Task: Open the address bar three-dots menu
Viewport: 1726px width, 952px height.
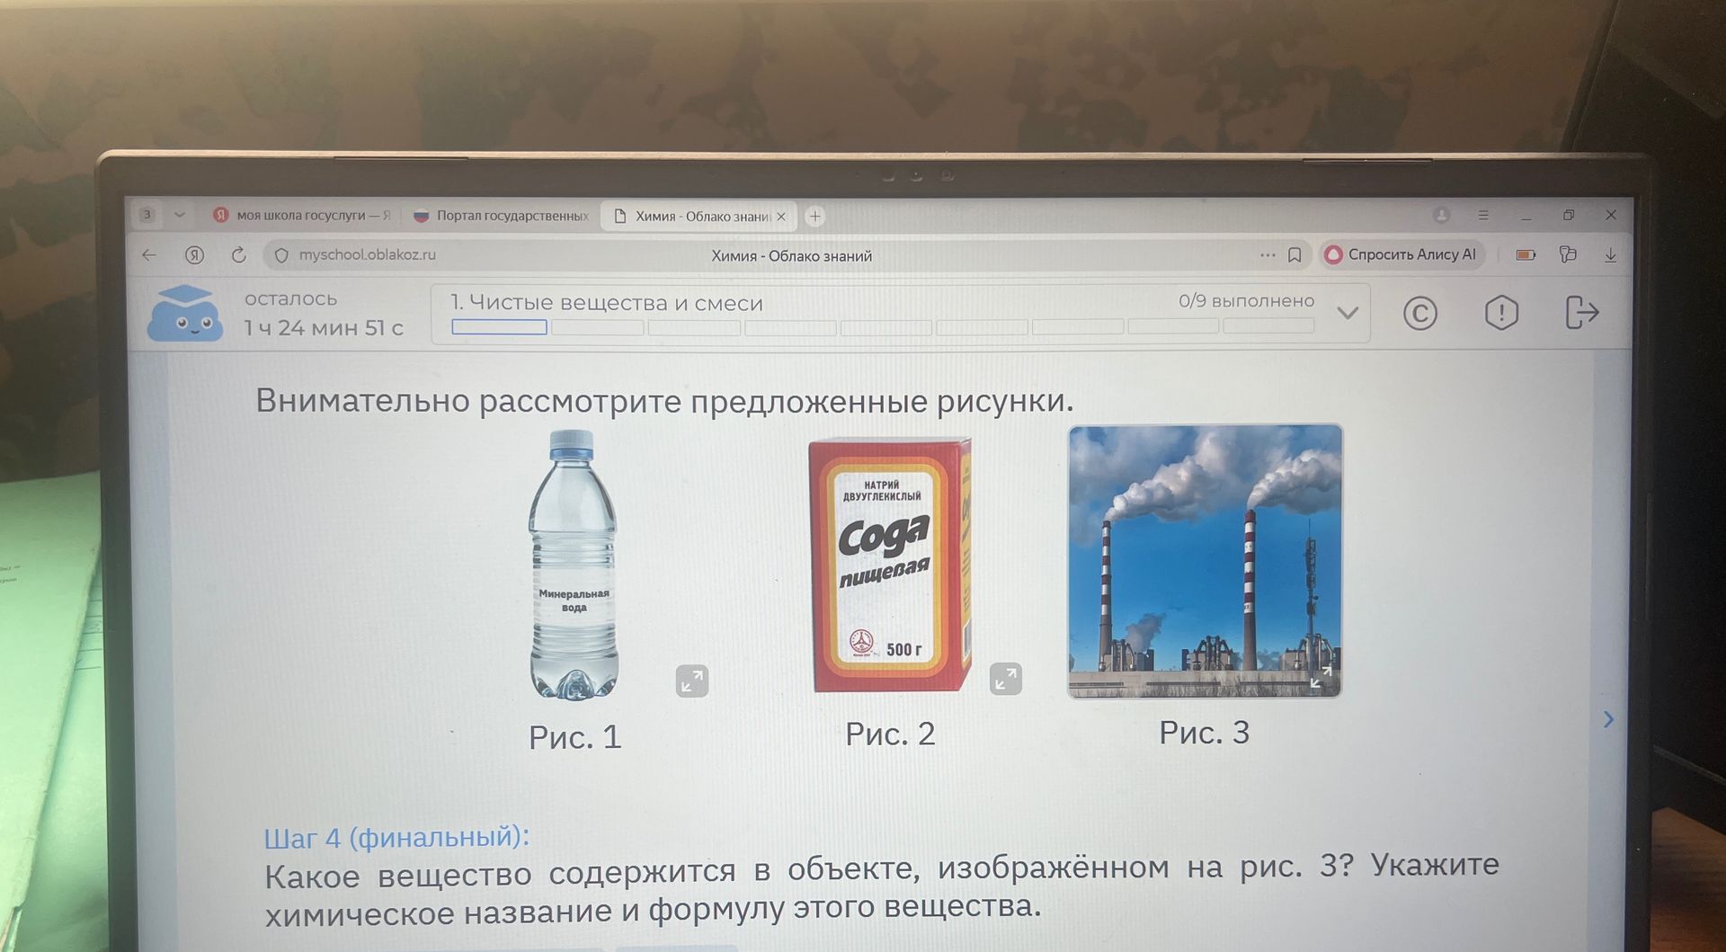Action: tap(1268, 255)
